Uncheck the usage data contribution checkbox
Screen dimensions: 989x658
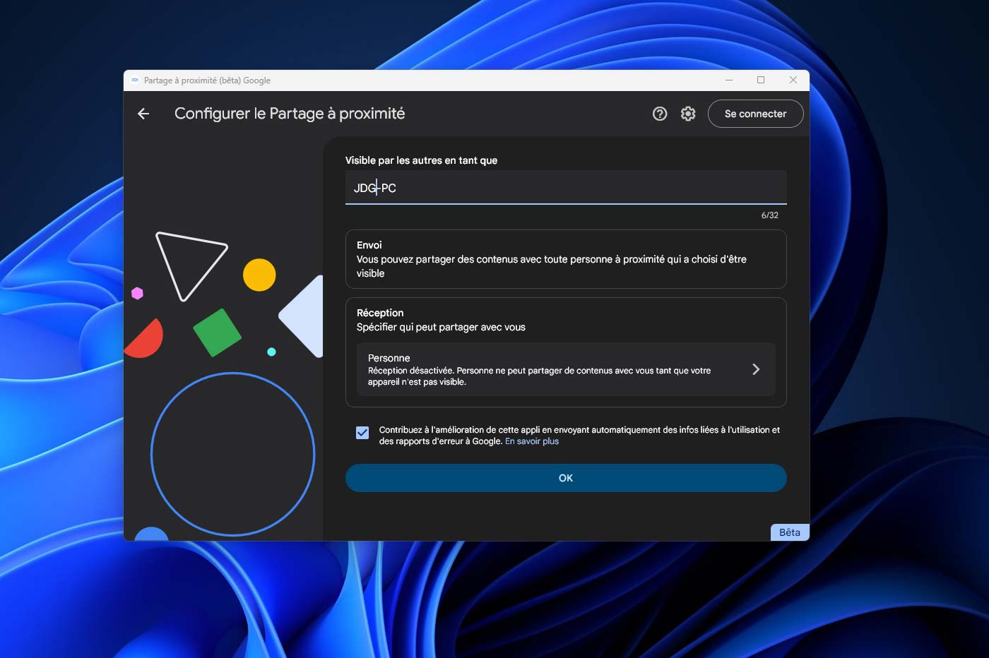(x=362, y=433)
